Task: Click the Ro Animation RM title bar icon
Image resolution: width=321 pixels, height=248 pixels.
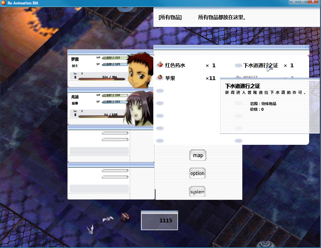Action: (x=3, y=3)
